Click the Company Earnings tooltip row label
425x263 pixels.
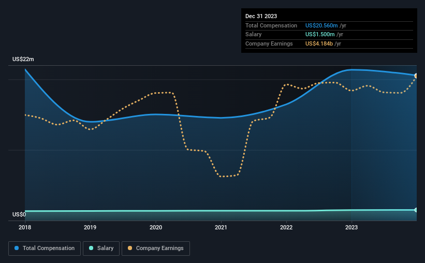269,43
